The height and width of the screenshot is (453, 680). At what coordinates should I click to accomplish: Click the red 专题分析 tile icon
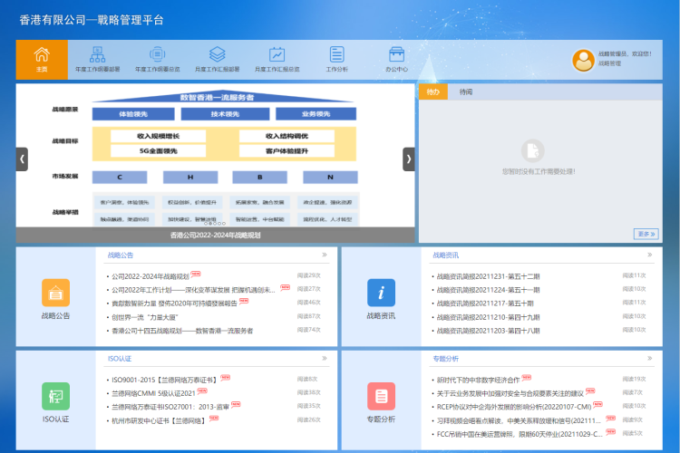pyautogui.click(x=381, y=396)
